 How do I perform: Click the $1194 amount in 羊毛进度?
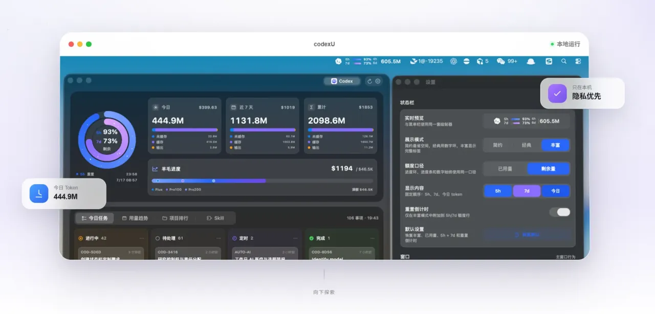click(x=342, y=168)
